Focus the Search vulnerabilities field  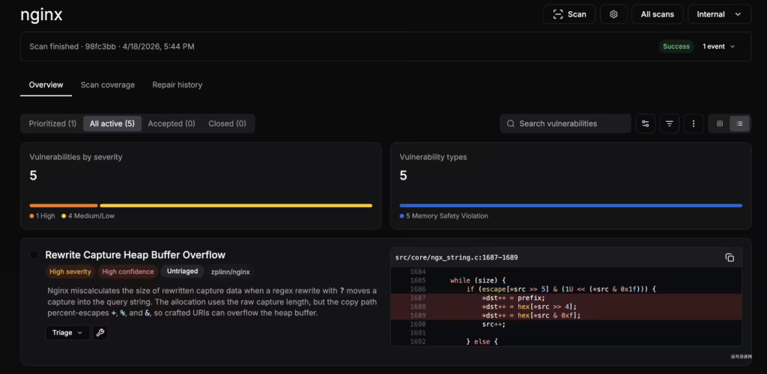point(565,123)
